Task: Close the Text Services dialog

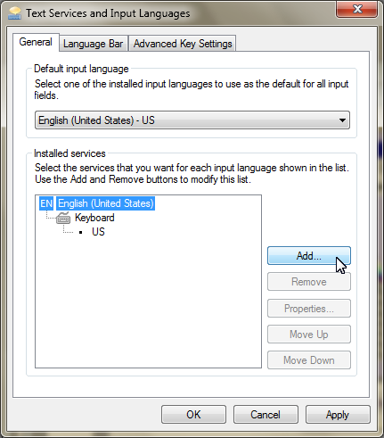Action: 356,9
